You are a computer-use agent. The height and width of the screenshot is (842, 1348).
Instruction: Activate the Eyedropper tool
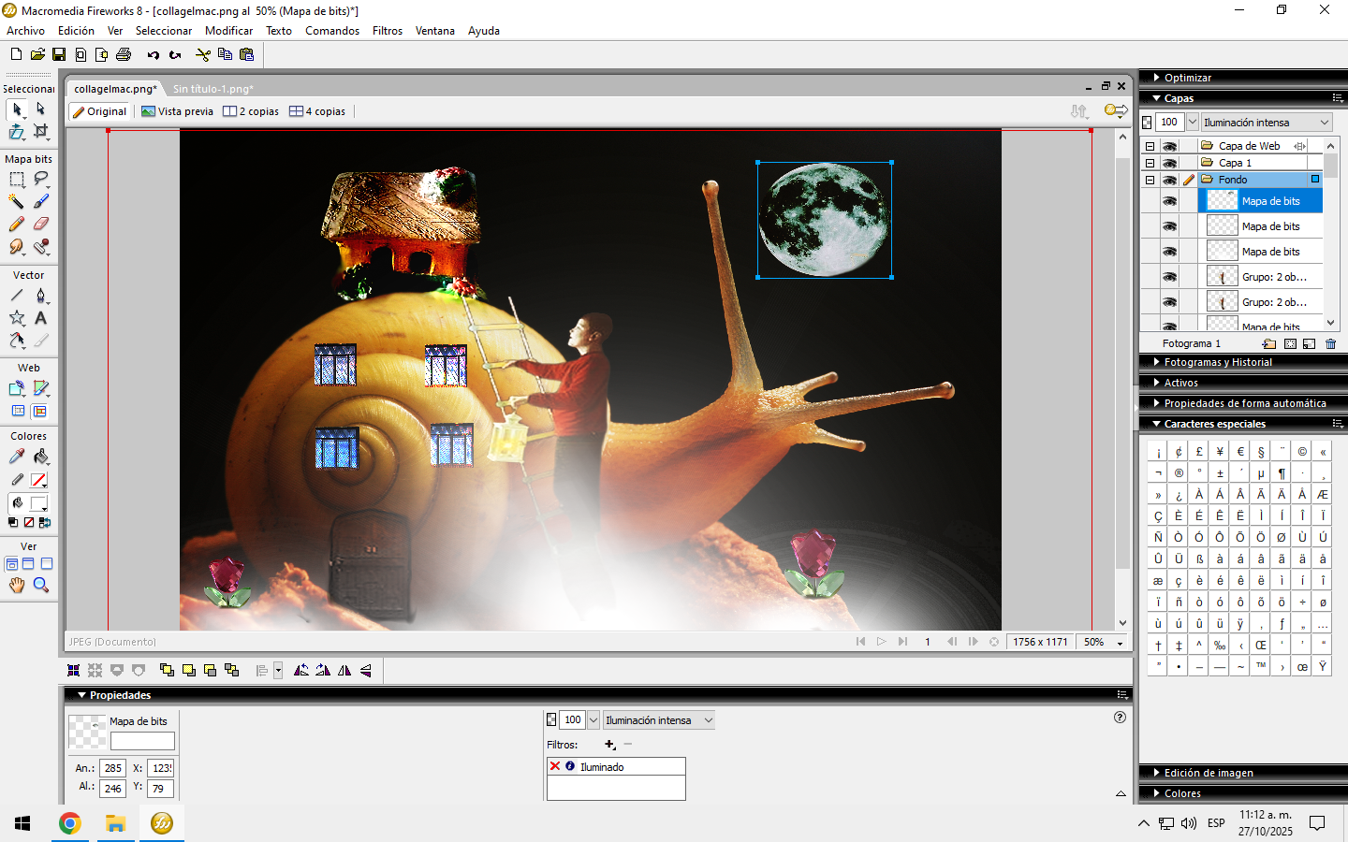coord(16,457)
